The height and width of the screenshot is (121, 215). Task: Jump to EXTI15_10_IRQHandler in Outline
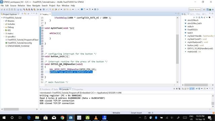(200, 48)
